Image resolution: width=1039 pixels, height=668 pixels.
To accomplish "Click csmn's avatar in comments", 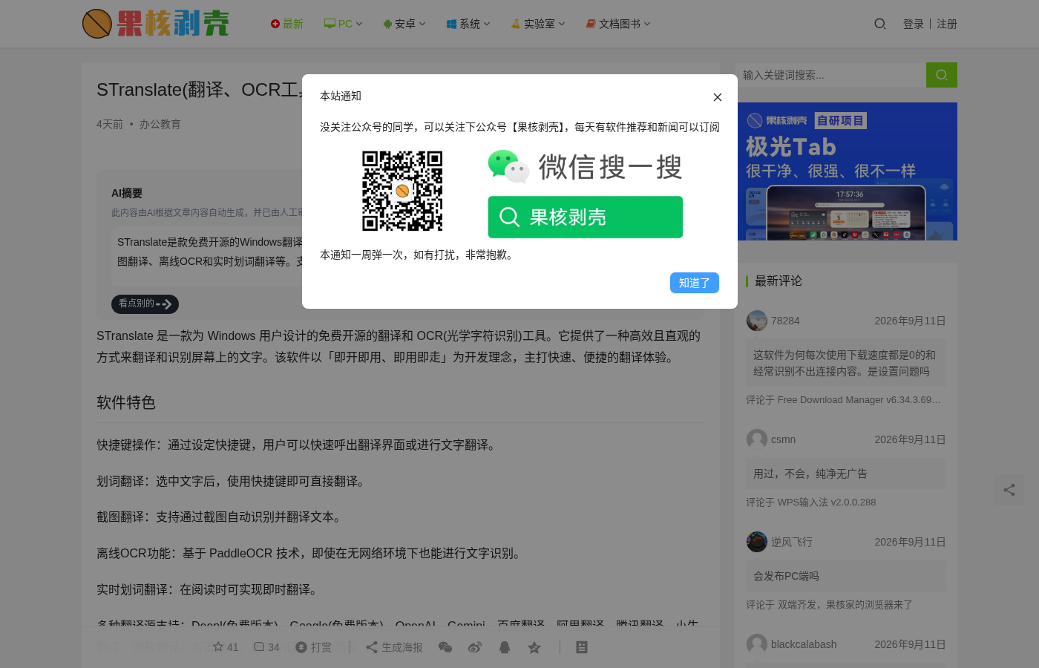I will point(757,439).
